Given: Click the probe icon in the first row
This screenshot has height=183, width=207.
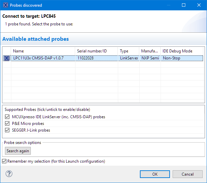Looking at the screenshot, I should 7,58.
